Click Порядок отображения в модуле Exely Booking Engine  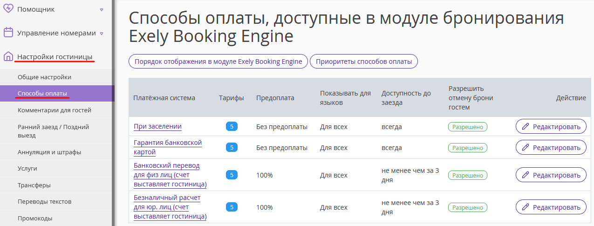218,62
